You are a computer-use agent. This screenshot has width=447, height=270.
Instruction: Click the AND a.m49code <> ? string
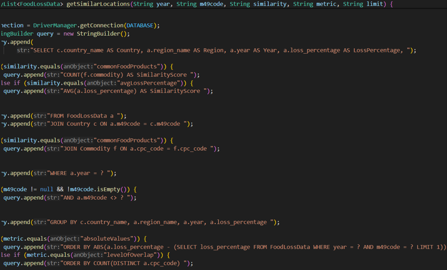(x=95, y=197)
